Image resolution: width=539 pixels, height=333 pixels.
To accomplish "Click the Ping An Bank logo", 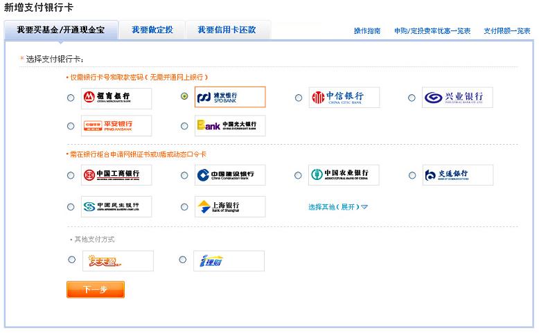I will (116, 126).
